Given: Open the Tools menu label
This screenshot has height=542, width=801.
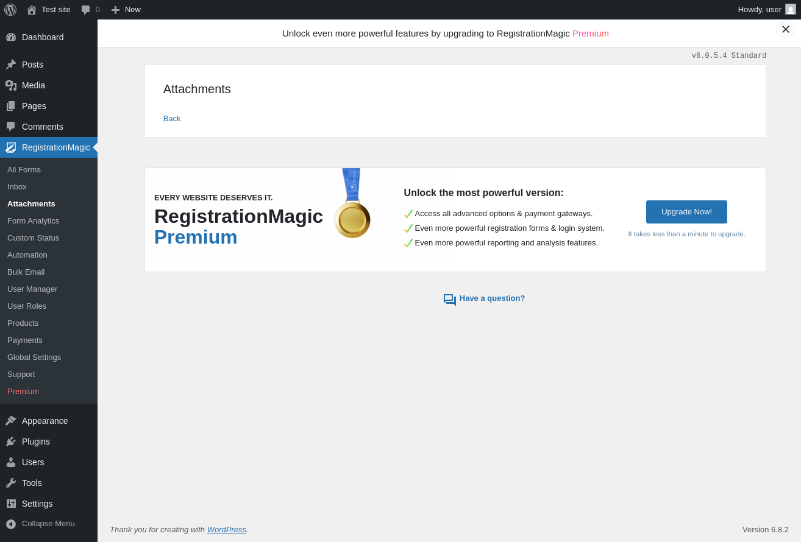Looking at the screenshot, I should [32, 483].
